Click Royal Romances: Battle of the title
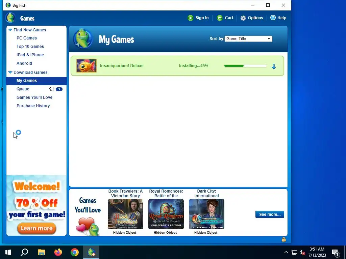Screen dimensions: 346x259 click(166, 194)
